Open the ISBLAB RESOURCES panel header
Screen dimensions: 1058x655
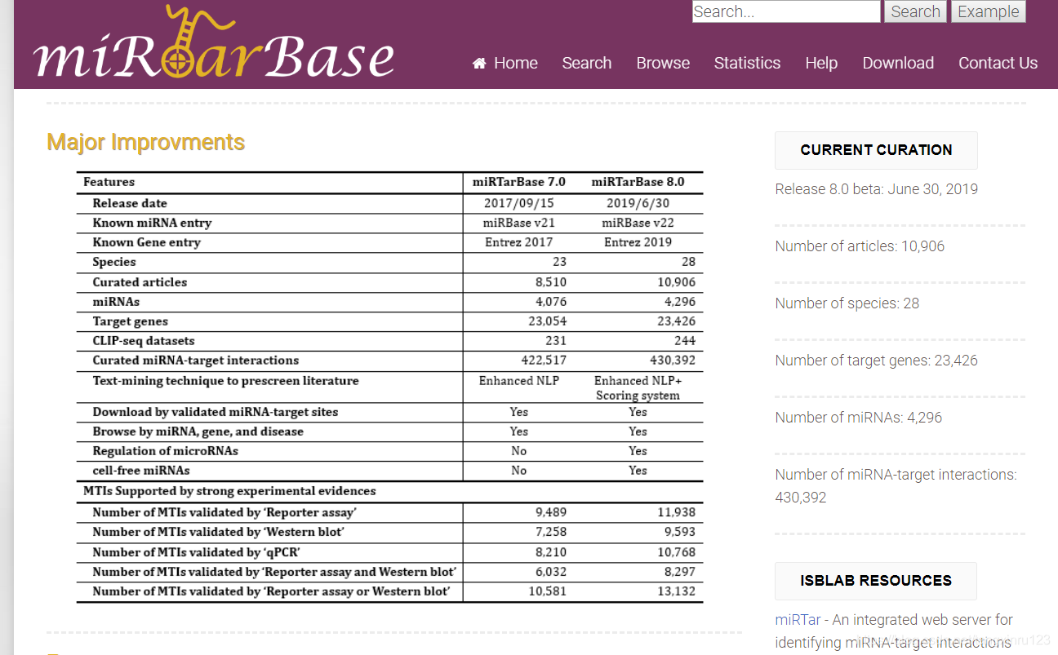(875, 581)
